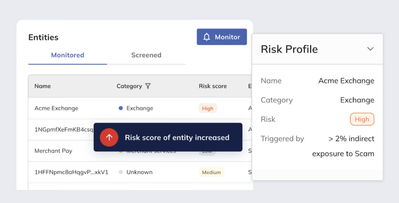Open the Acme Exchange entity row
399x203 pixels.
click(56, 108)
